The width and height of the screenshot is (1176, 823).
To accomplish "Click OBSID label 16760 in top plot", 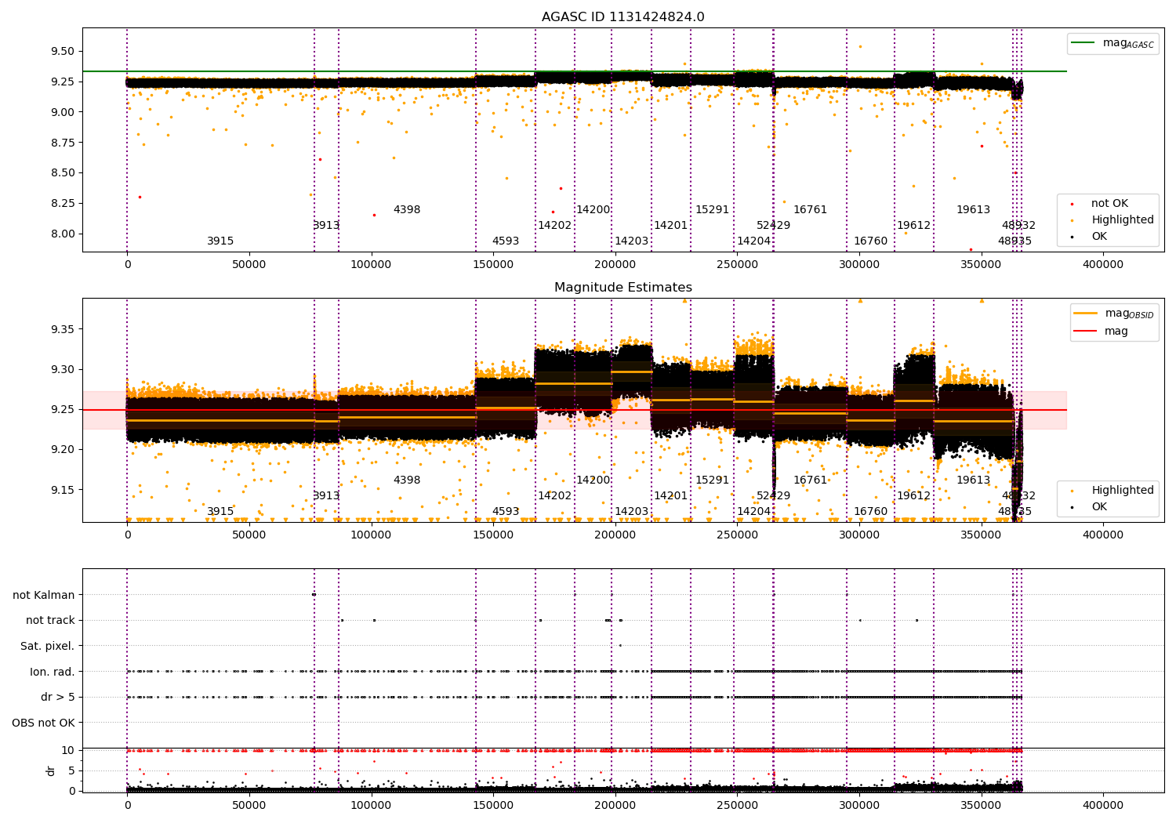I will [x=870, y=241].
